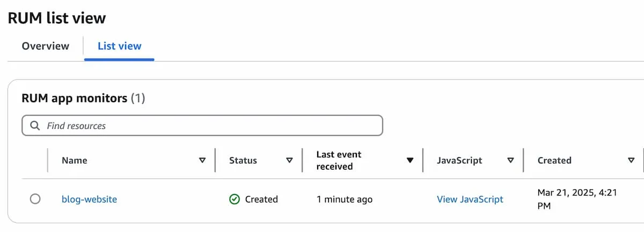Open the View JavaScript link
The image size is (644, 232).
pyautogui.click(x=470, y=199)
